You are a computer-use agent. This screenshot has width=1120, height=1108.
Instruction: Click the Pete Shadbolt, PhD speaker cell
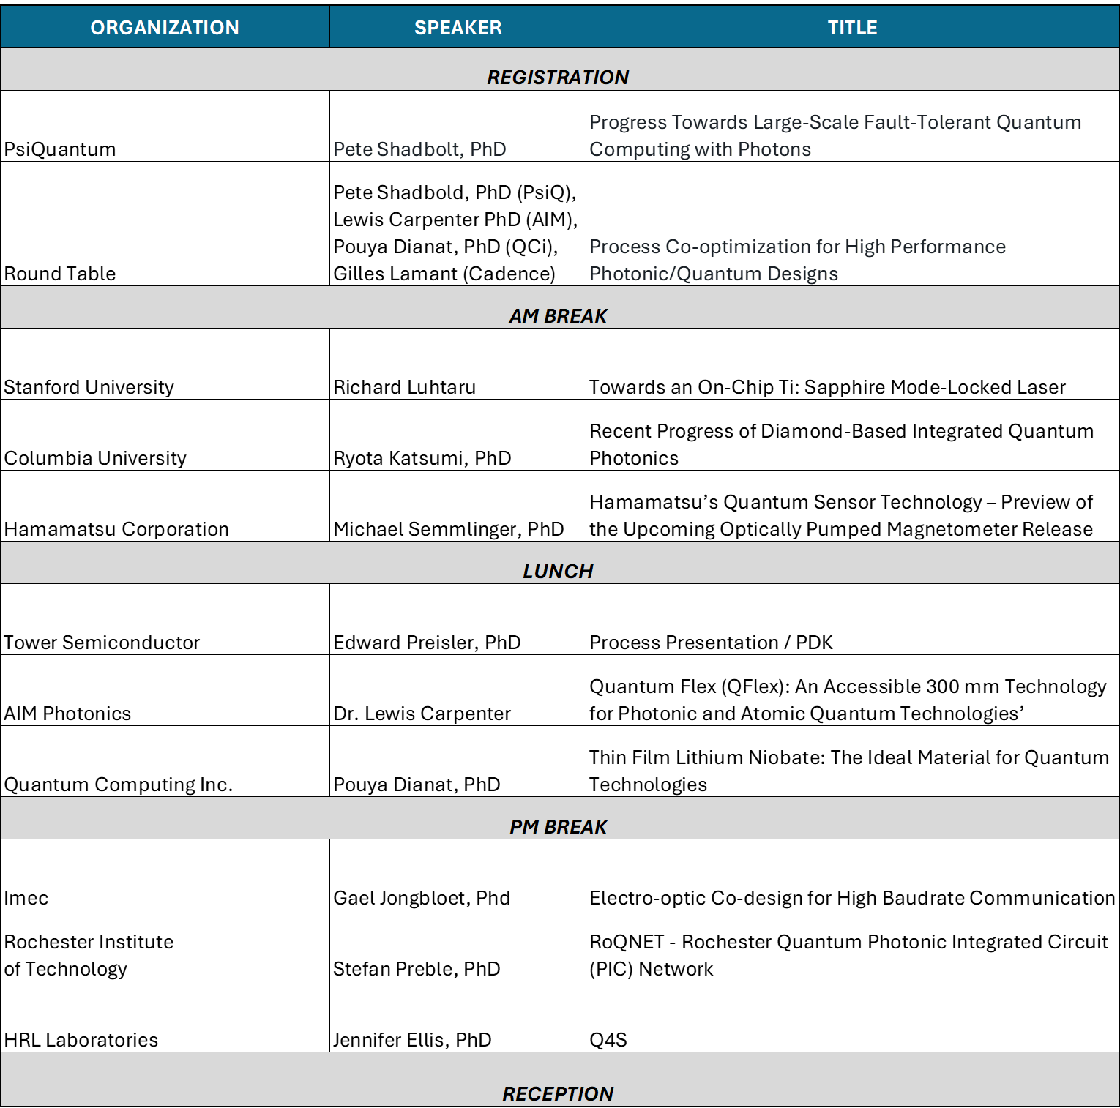[458, 126]
